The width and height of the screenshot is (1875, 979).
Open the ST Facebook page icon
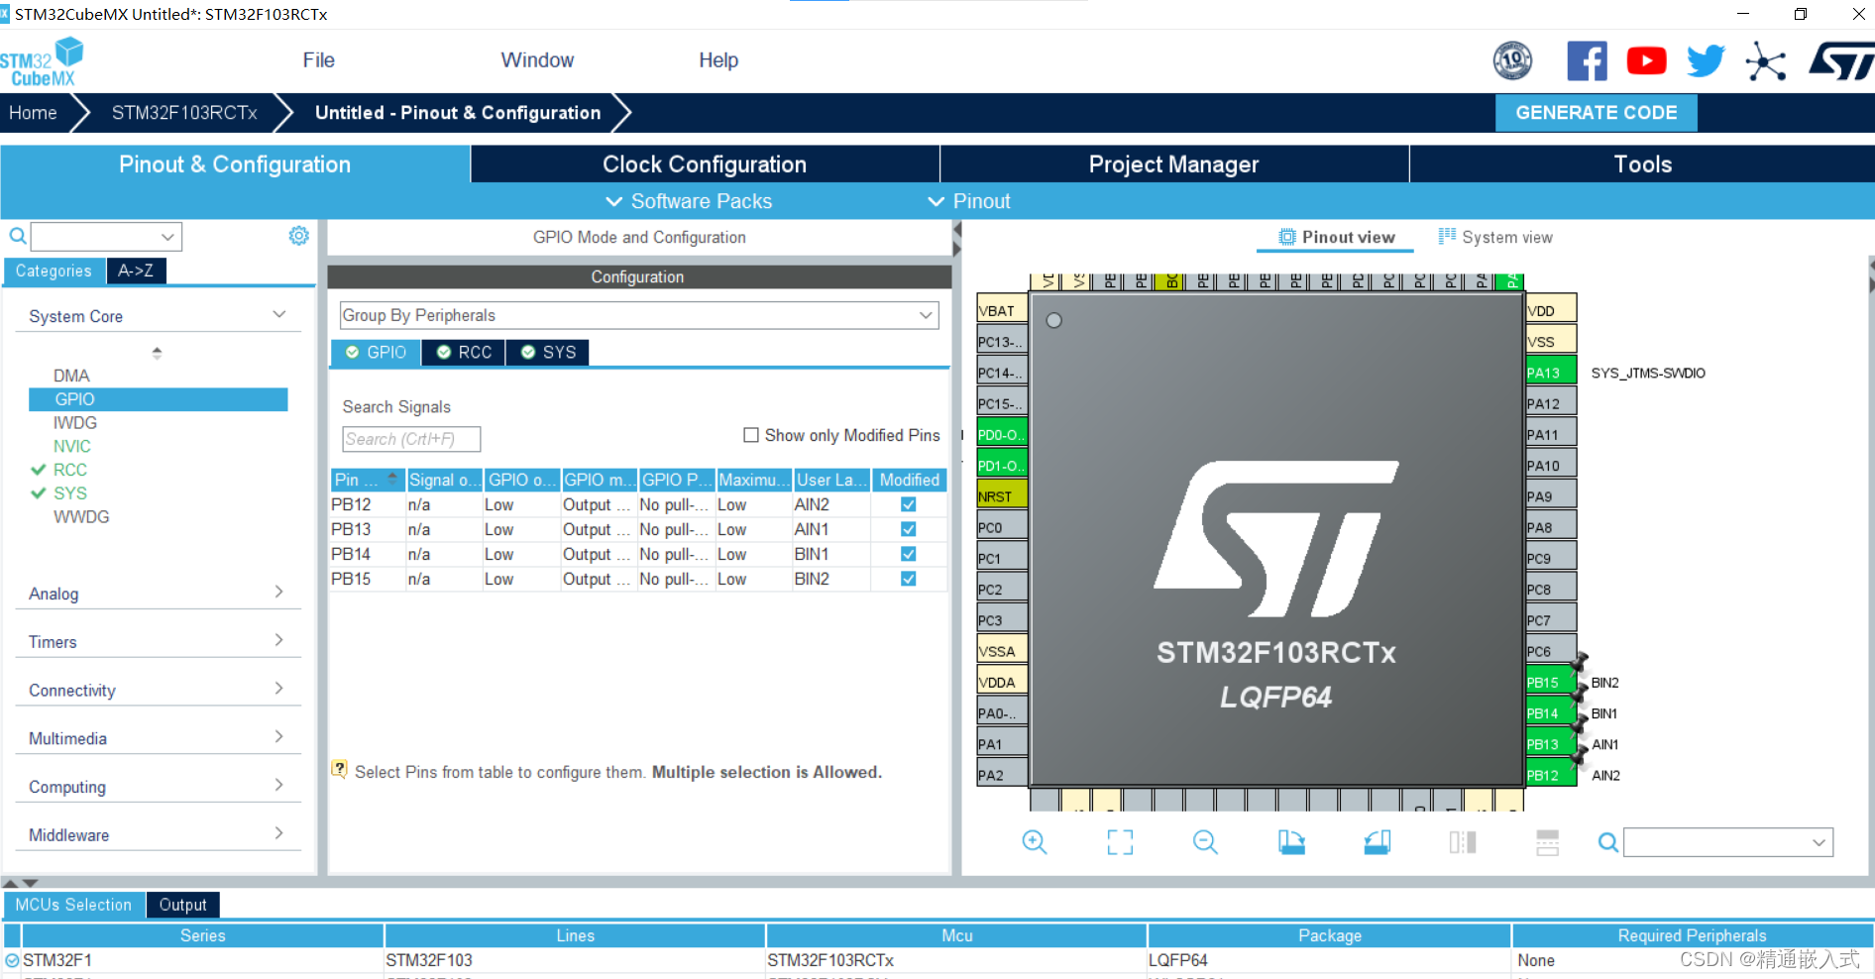point(1587,61)
